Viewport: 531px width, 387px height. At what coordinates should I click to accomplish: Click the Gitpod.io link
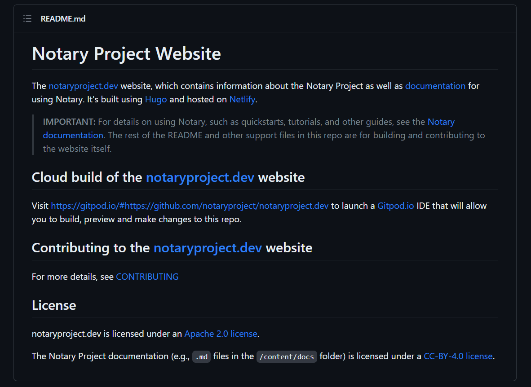pos(395,206)
